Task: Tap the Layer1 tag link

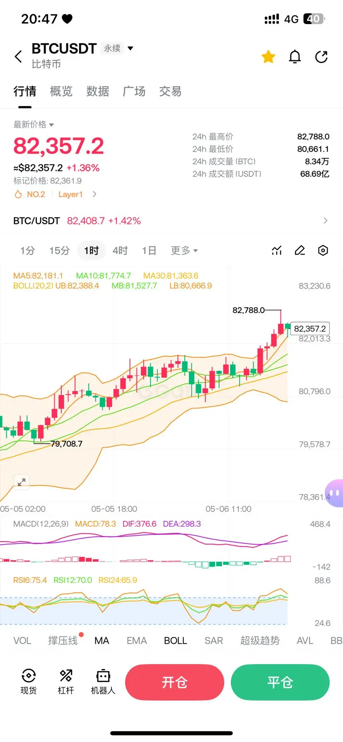Action: pos(70,194)
